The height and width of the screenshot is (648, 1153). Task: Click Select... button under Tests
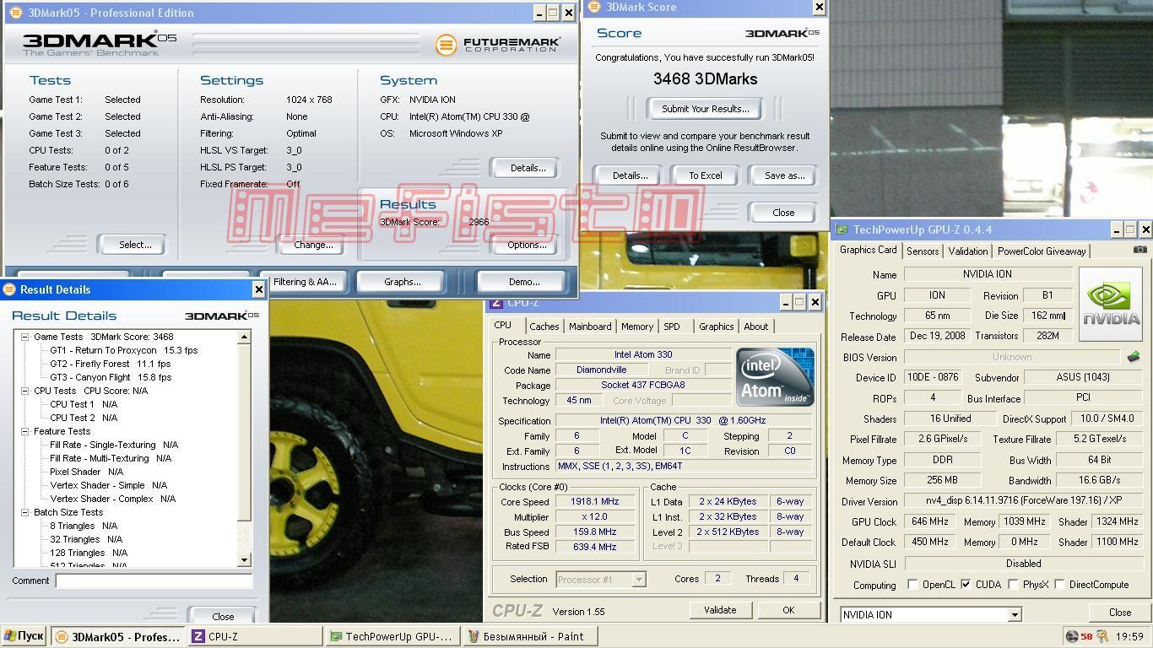pos(135,245)
